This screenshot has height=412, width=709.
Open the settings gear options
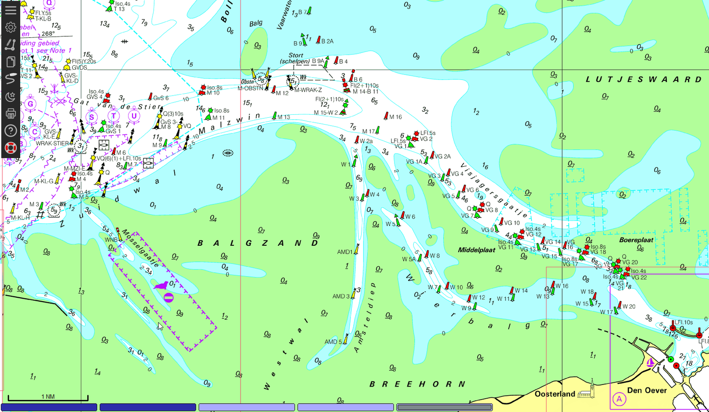point(10,27)
